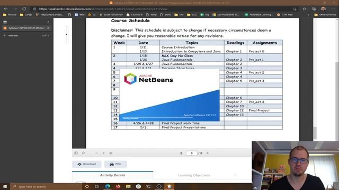
Task: Open the Federated Learning bookmark
Action: 259,15
